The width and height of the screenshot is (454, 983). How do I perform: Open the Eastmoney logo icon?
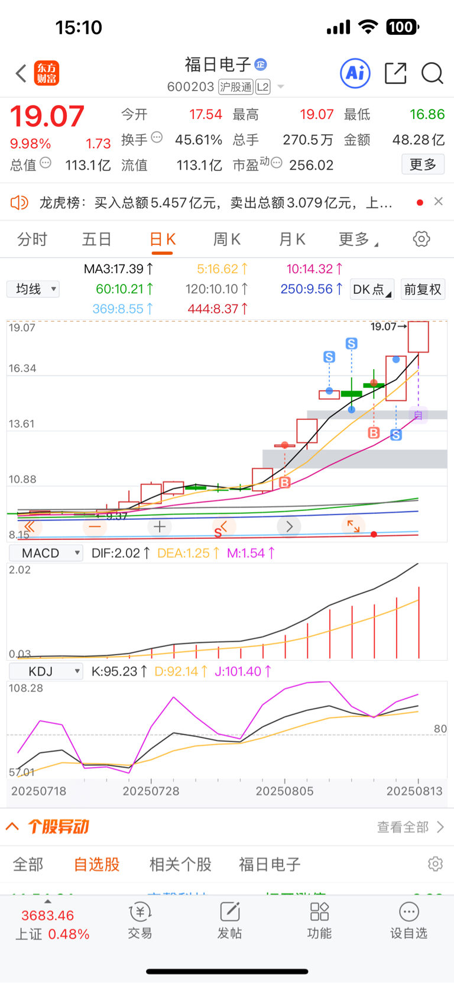coord(47,73)
